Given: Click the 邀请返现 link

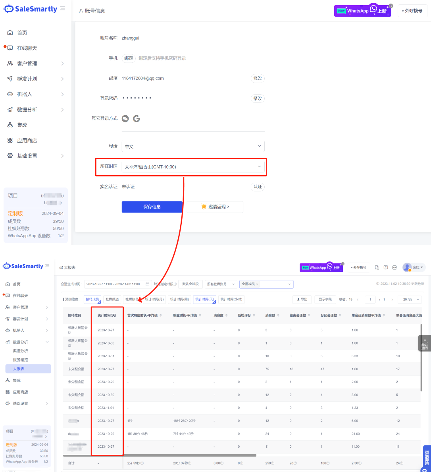Looking at the screenshot, I should [x=215, y=207].
